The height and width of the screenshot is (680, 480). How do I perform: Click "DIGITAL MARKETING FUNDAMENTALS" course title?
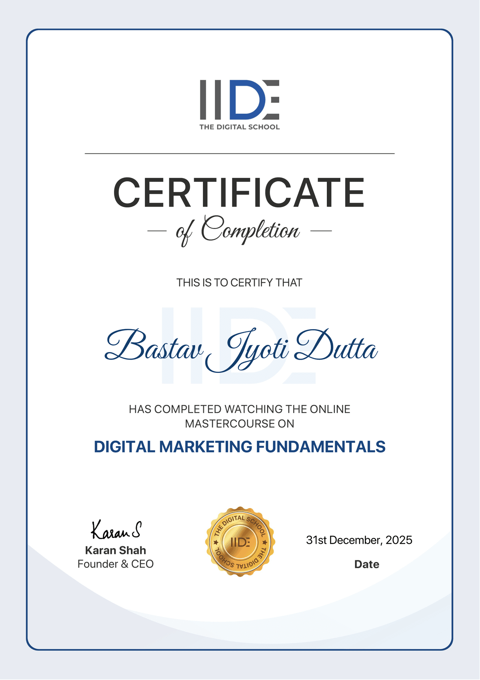(240, 447)
